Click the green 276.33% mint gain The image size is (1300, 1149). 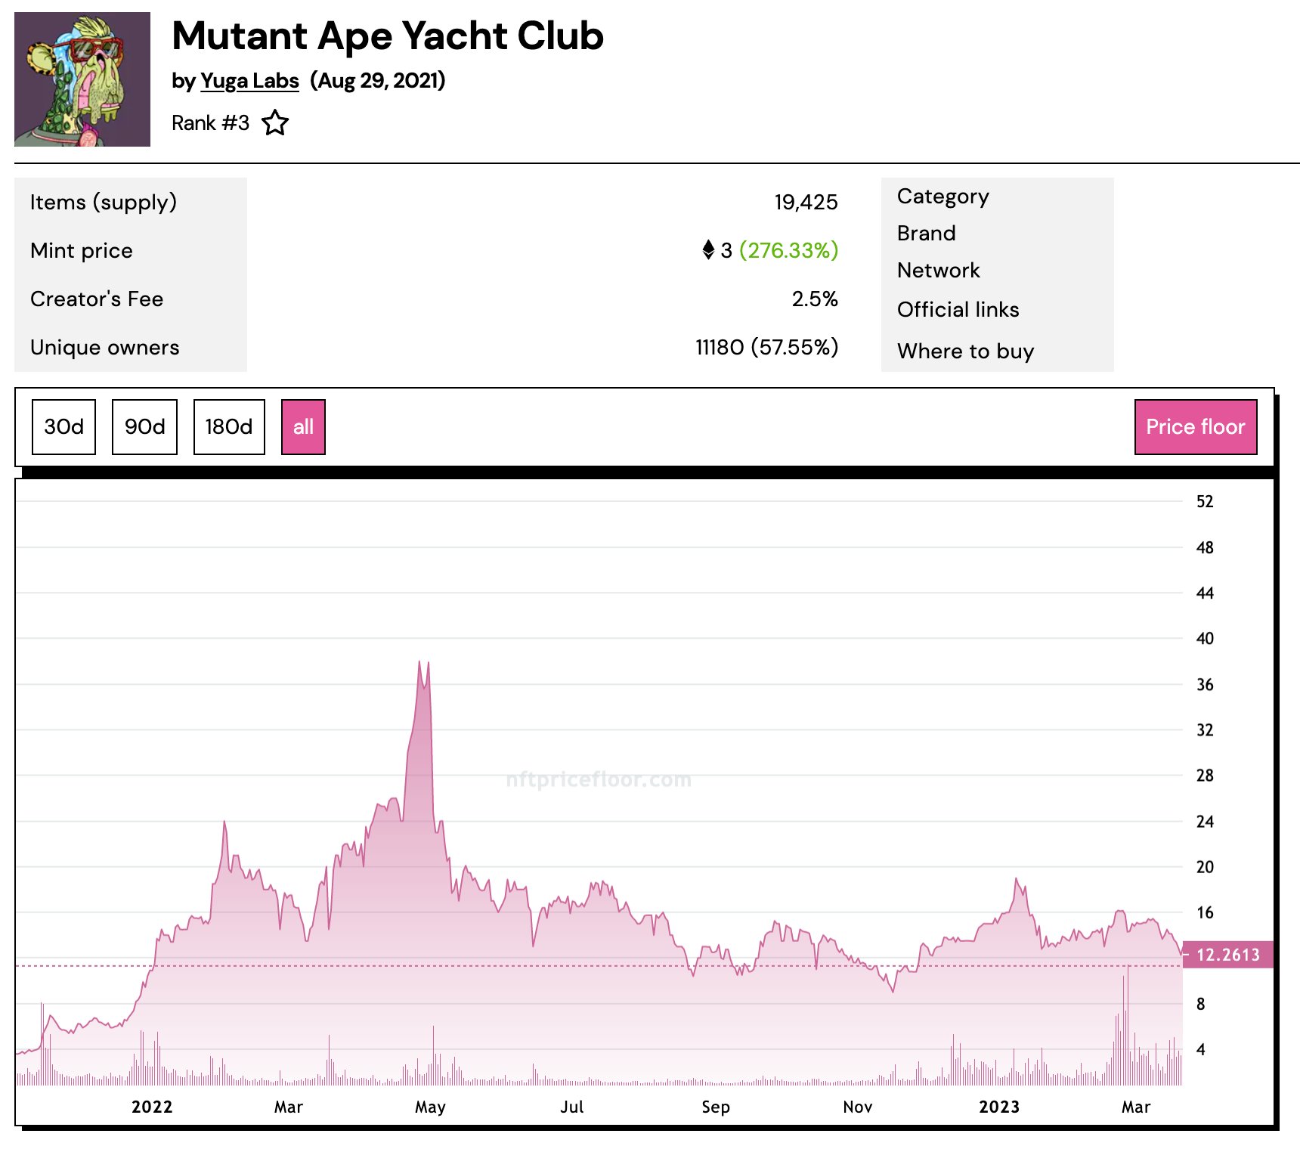pos(788,250)
